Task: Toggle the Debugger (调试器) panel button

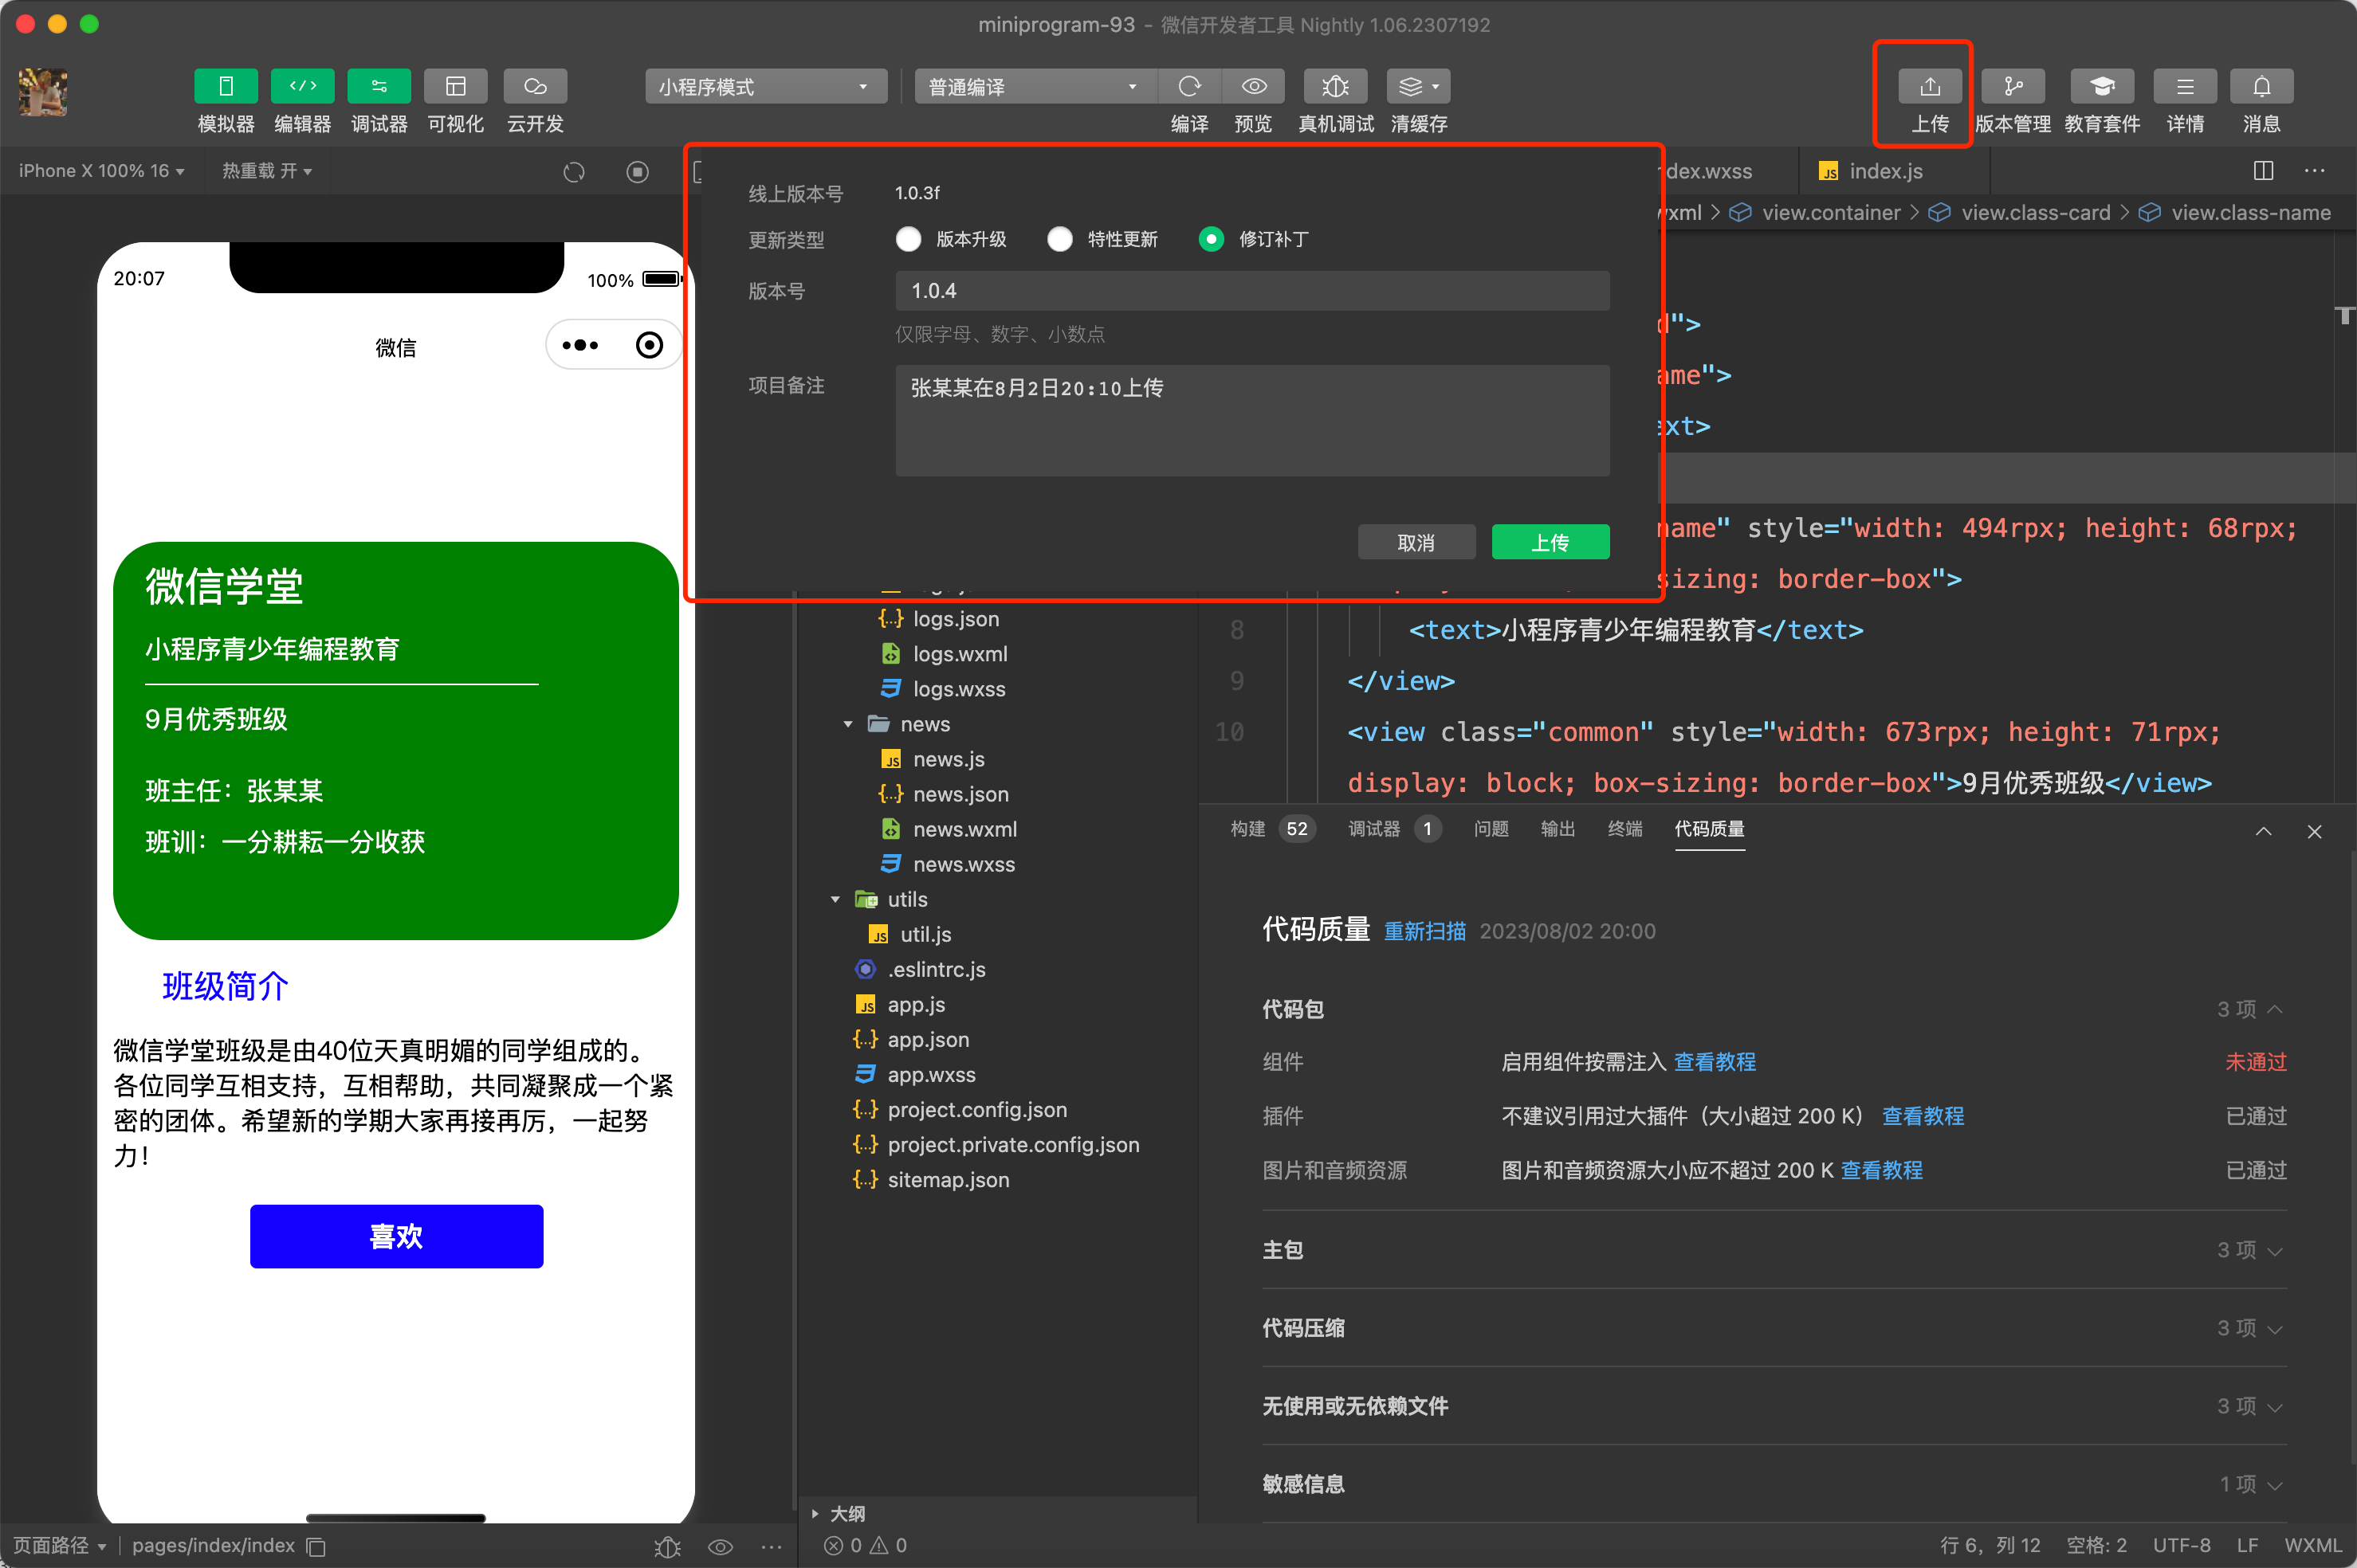Action: point(379,86)
